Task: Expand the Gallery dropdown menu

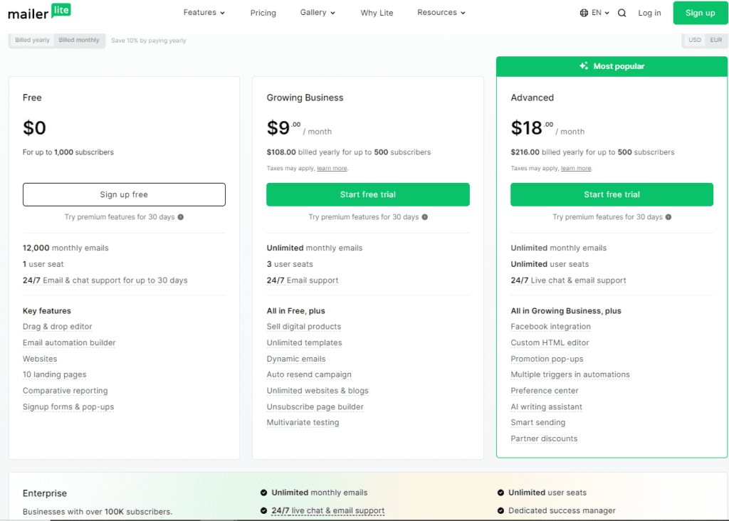Action: (x=317, y=13)
